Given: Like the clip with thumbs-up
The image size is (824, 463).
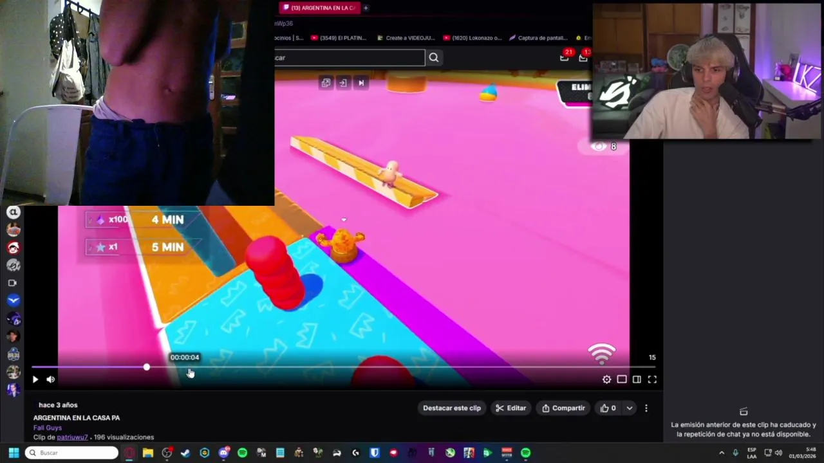Looking at the screenshot, I should click(x=608, y=408).
